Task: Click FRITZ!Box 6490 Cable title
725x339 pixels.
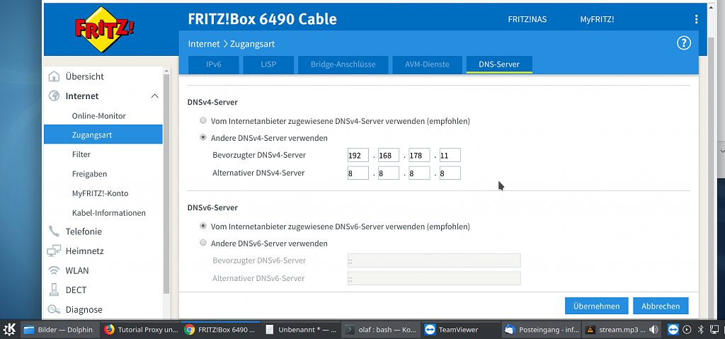Action: 262,19
